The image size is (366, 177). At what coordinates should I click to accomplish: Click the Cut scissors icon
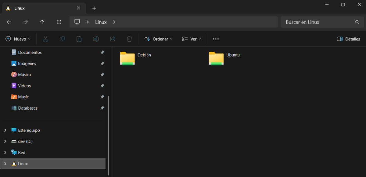[x=45, y=39]
